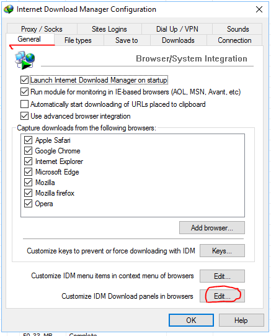Go to the Downloads tab
The height and width of the screenshot is (336, 271).
(178, 40)
